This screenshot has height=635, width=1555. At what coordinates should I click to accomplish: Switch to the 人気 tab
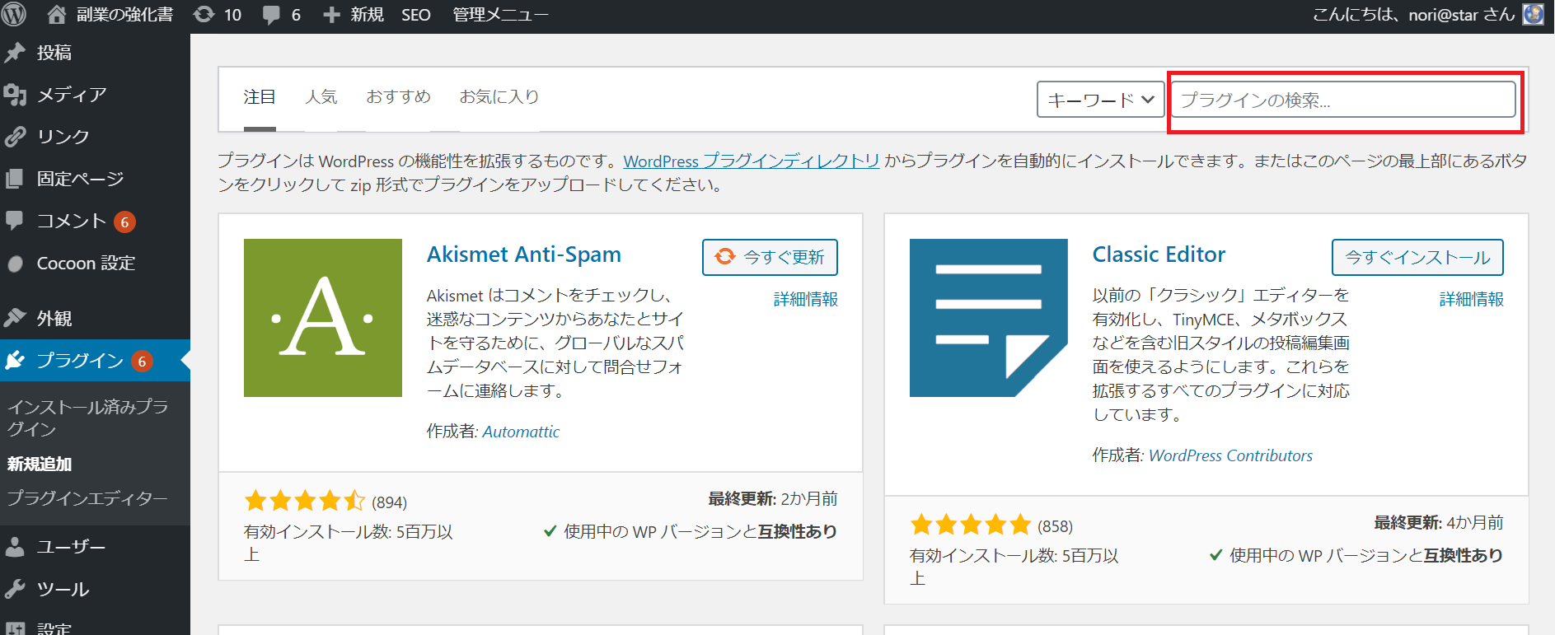(x=321, y=97)
